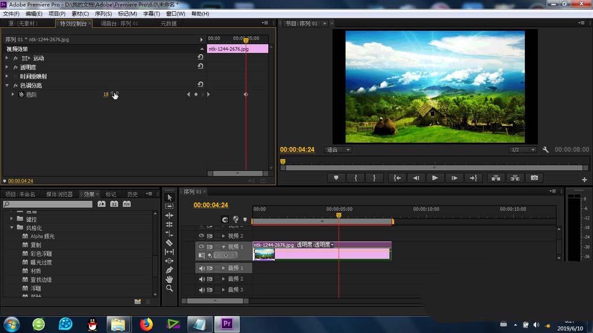Switch to the 媒体浏览器 tab
Screen dimensions: 593x333
coord(59,194)
